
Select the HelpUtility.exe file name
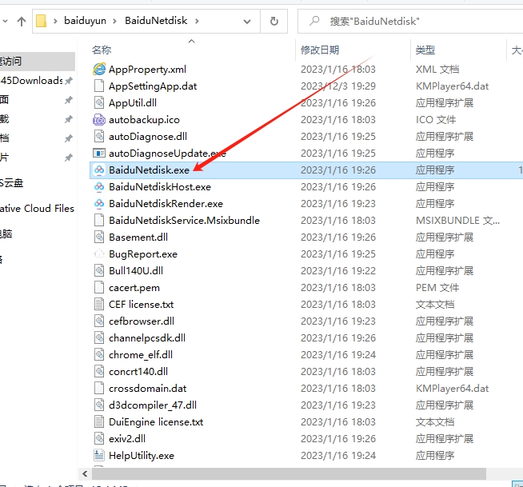(142, 456)
